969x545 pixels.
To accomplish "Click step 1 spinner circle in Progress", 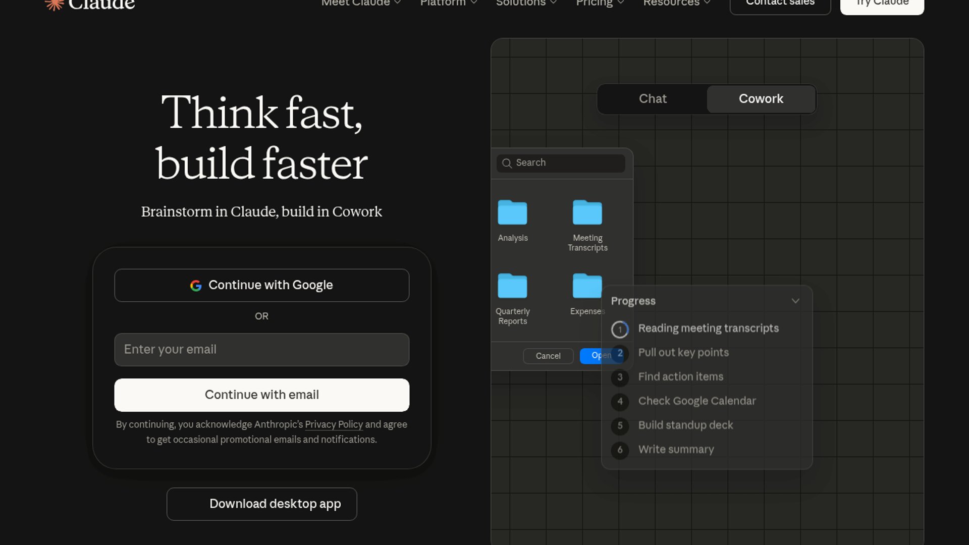I will coord(620,329).
